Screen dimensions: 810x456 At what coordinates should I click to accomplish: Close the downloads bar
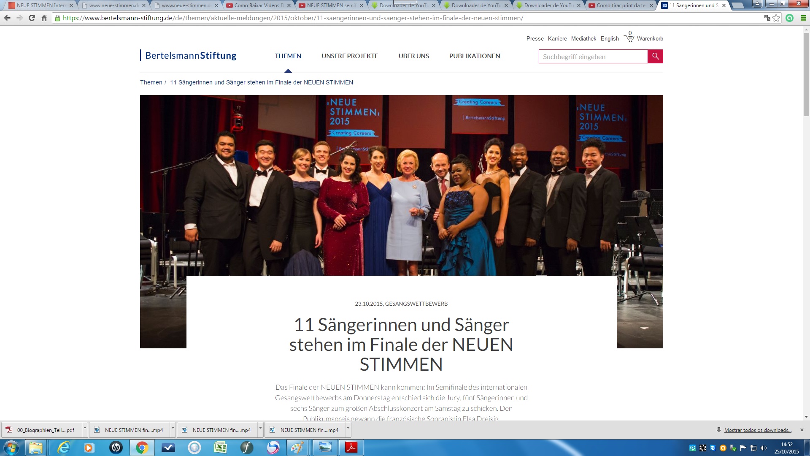[x=802, y=430]
